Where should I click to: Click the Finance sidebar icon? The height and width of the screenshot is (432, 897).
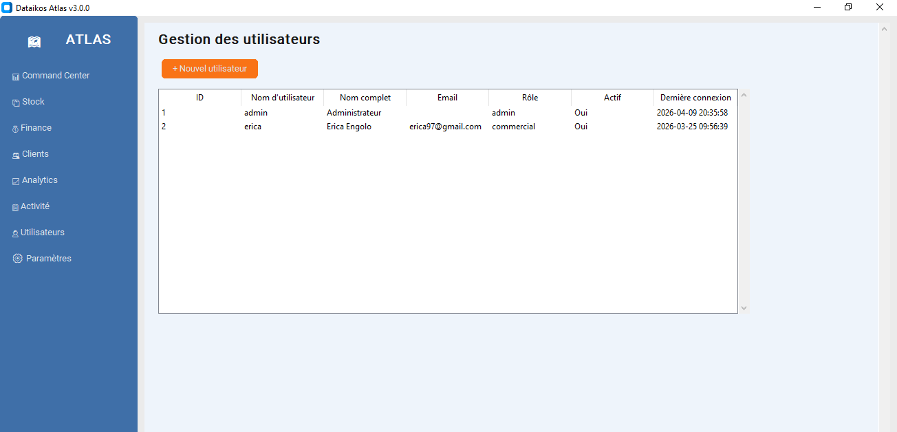pyautogui.click(x=16, y=129)
